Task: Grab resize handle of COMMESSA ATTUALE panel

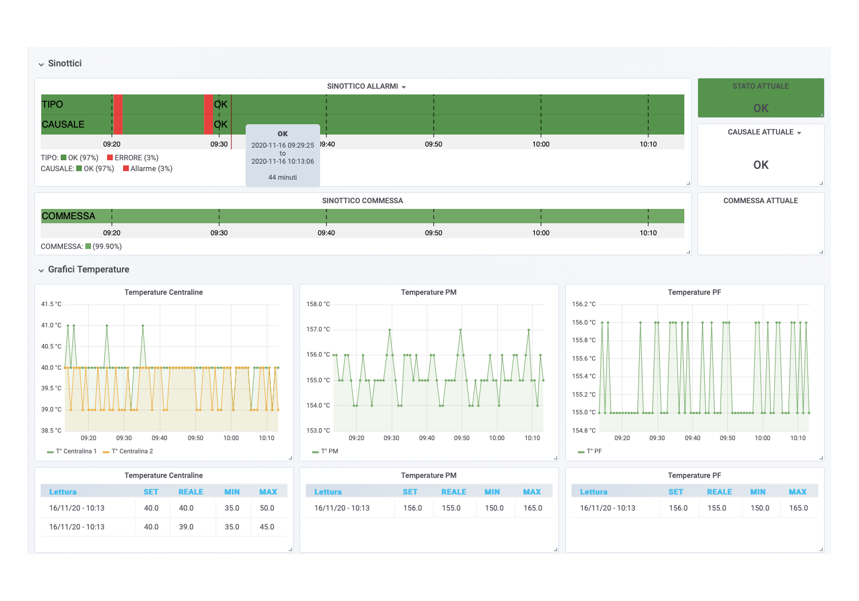Action: 821,252
